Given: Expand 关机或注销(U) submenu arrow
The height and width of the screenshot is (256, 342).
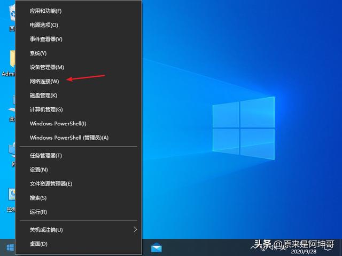Looking at the screenshot, I should 135,229.
